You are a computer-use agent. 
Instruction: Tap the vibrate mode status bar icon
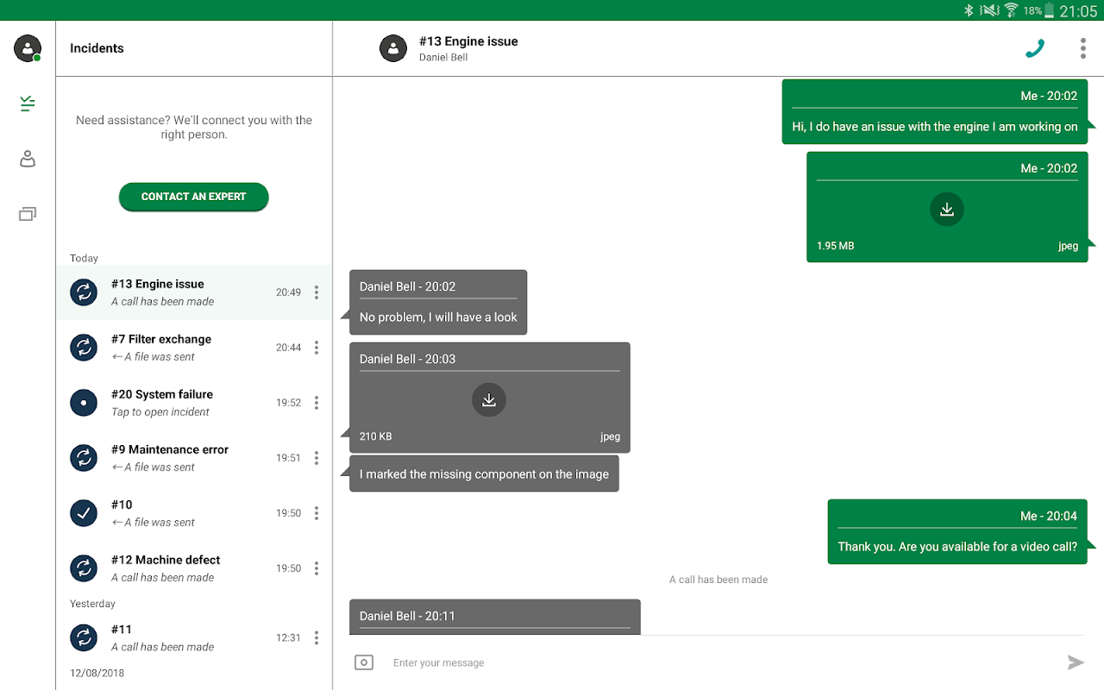[x=988, y=10]
